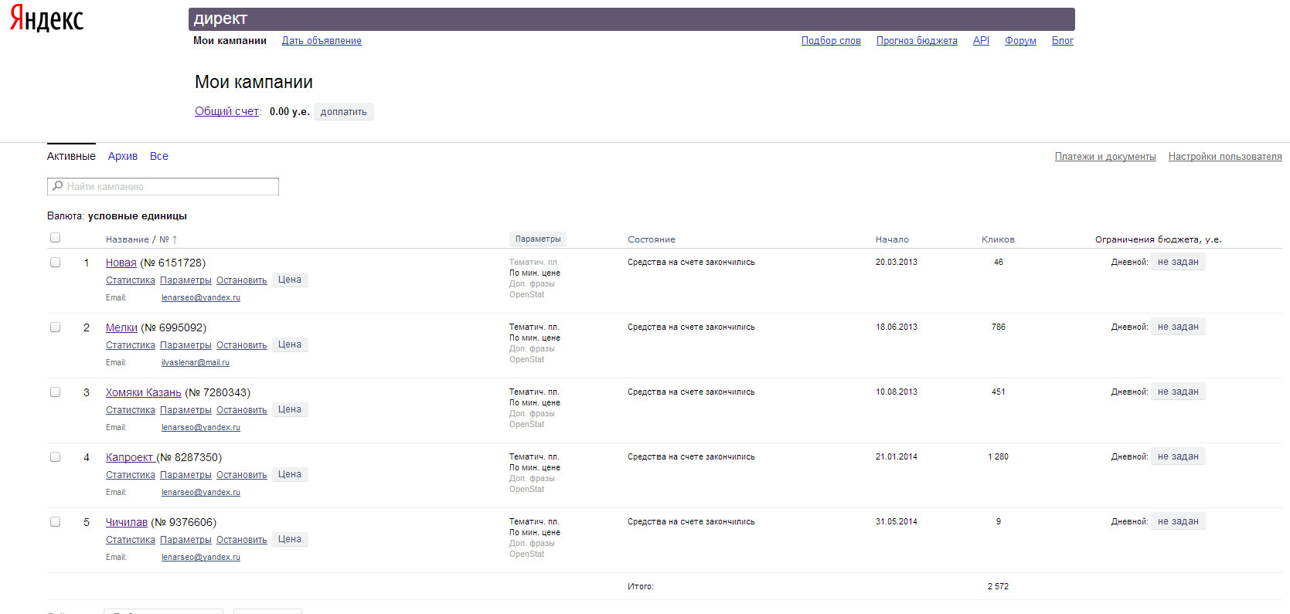Viewport: 1290px width, 614px height.
Task: Open the API link
Action: click(981, 41)
